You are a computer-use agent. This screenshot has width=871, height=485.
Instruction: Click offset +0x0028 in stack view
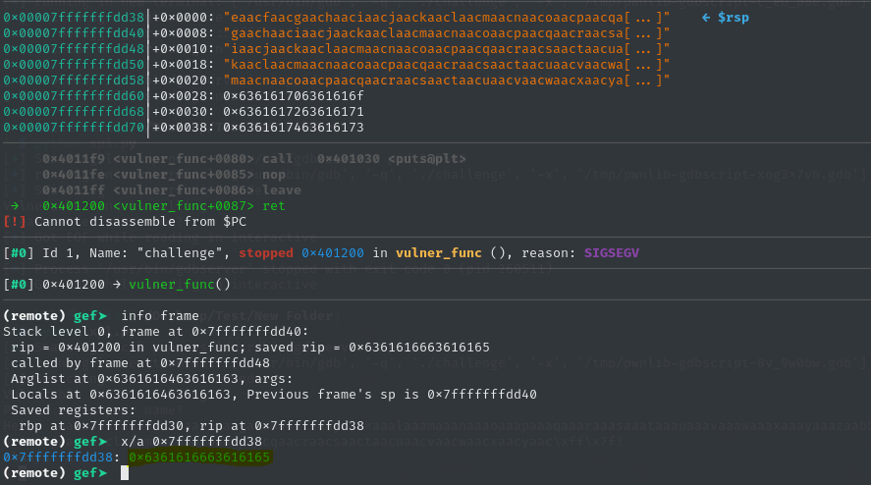click(183, 96)
